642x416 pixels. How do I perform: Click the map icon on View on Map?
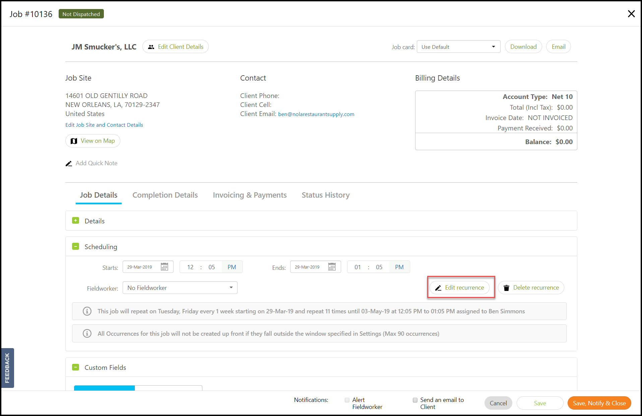[x=74, y=141]
